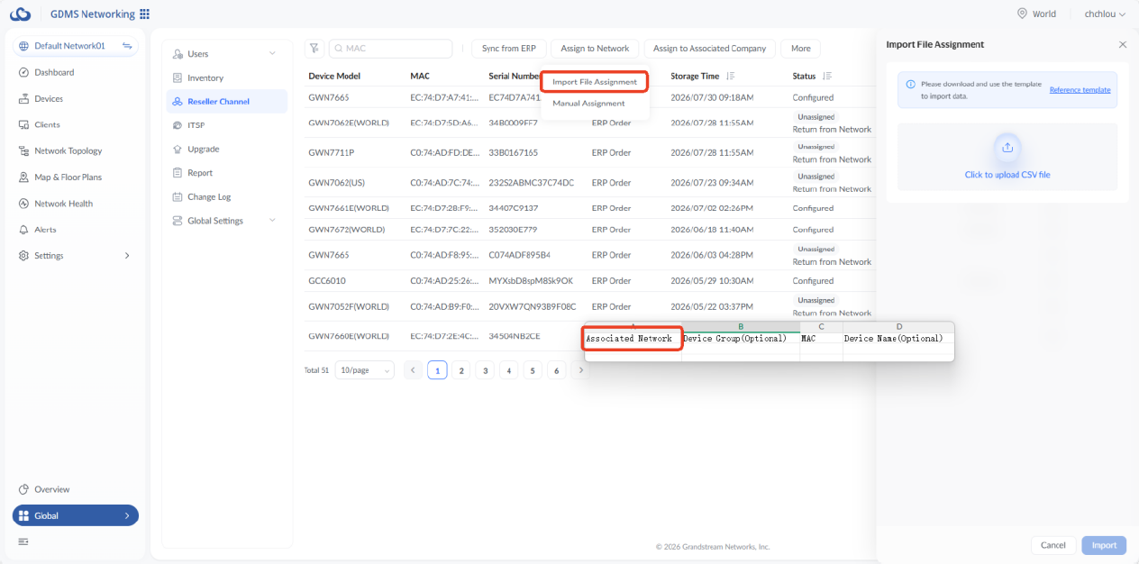Click Device Model column header
Viewport: 1139px width, 564px height.
334,76
